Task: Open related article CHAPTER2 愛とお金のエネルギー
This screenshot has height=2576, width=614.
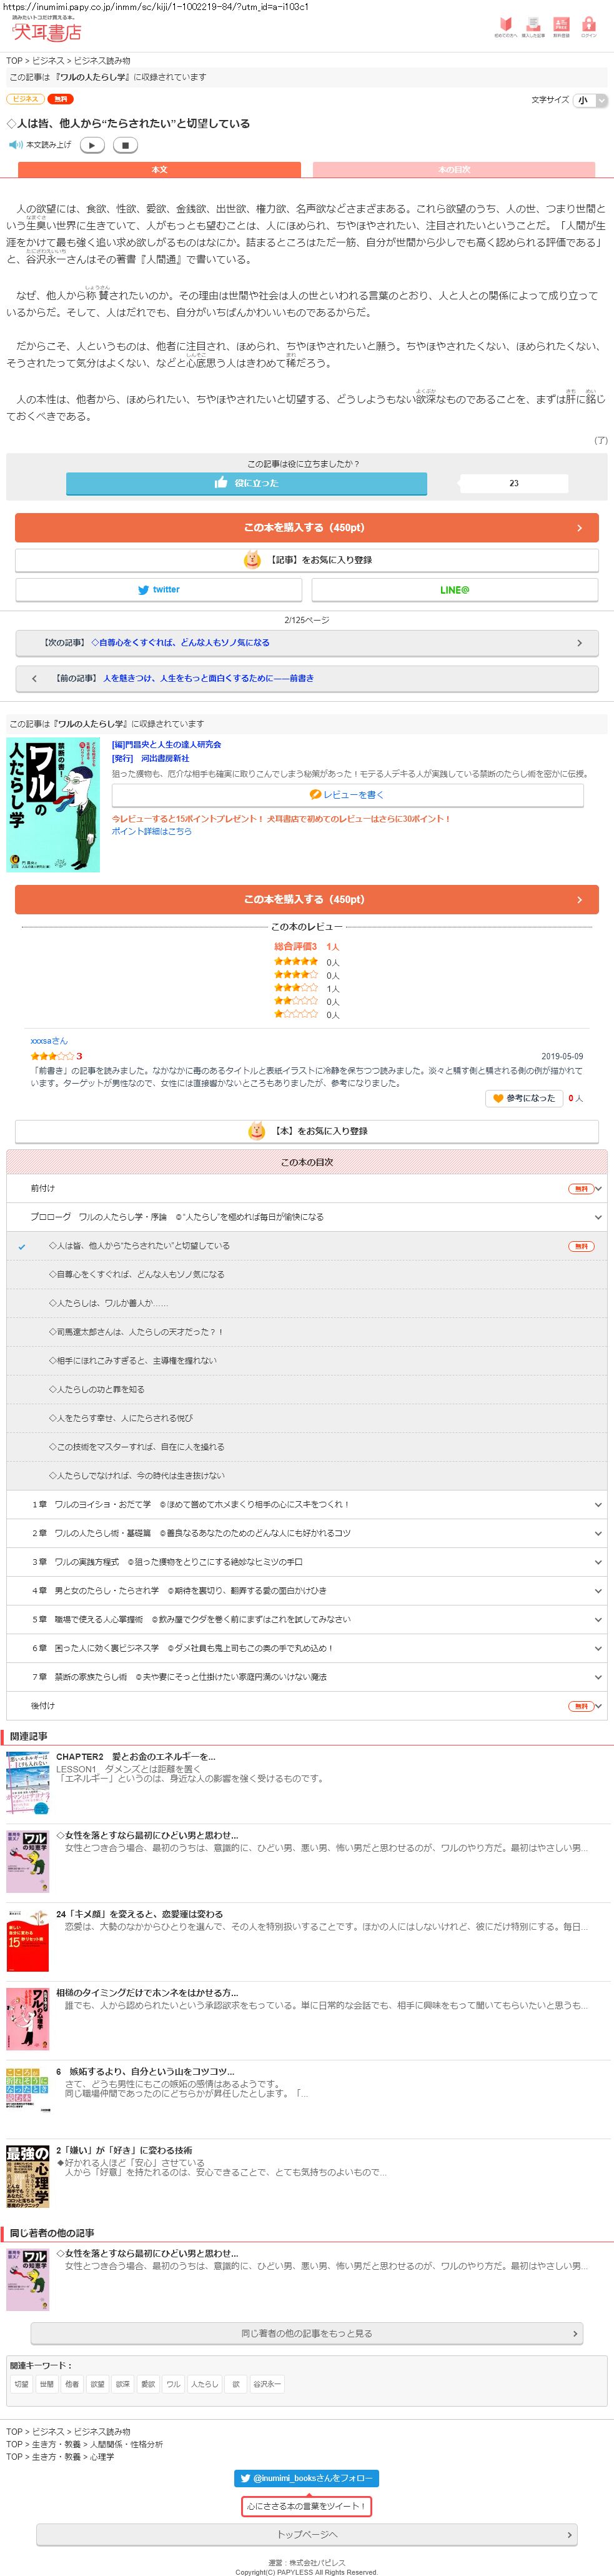Action: tap(136, 1757)
